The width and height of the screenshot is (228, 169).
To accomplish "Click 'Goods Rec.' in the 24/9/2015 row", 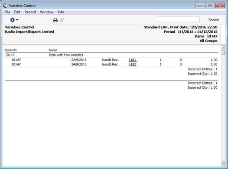I will (111, 64).
